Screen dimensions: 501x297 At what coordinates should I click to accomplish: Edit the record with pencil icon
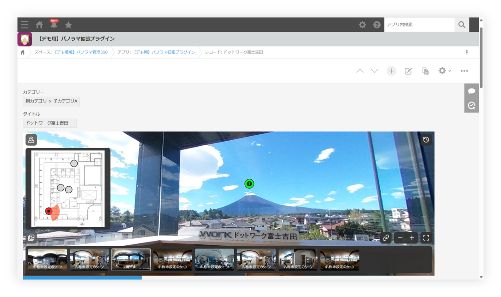[408, 71]
